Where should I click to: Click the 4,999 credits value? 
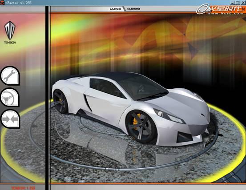133,9
